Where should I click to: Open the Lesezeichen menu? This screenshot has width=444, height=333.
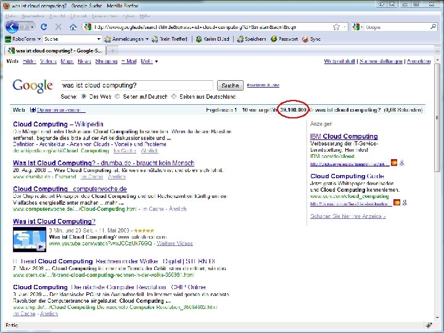coord(105,16)
